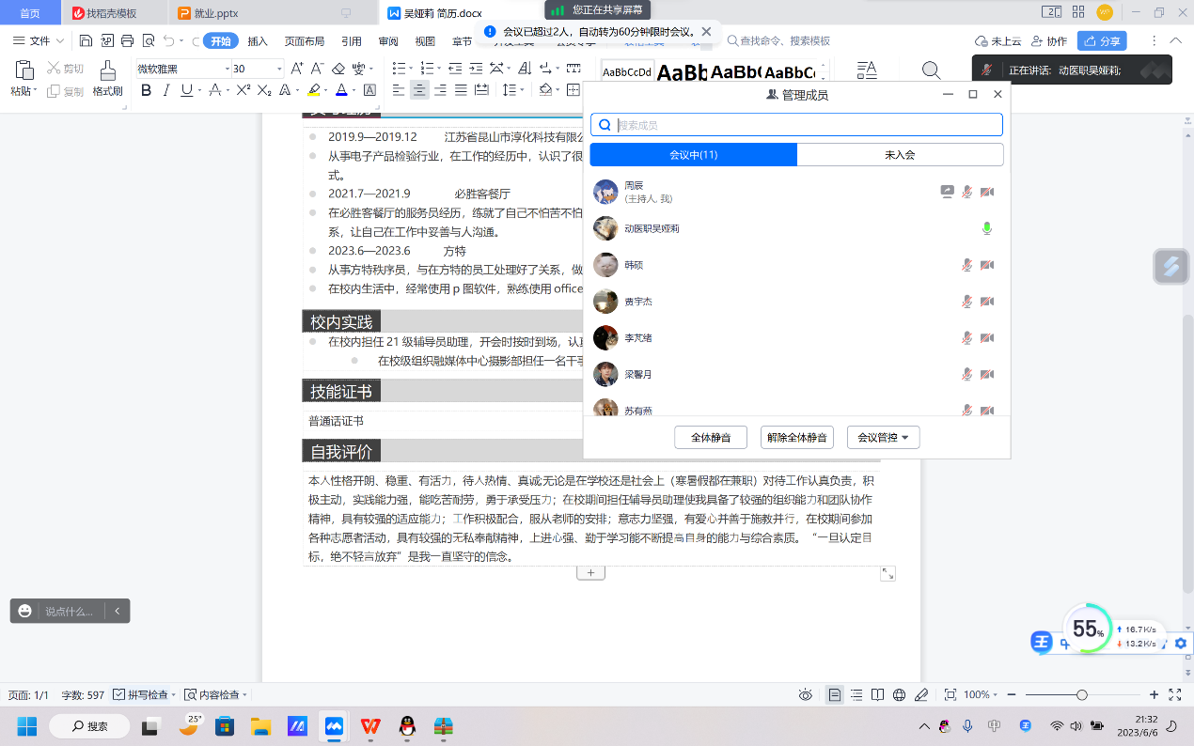Click the 解除全体静音 button
1194x746 pixels.
tap(796, 438)
